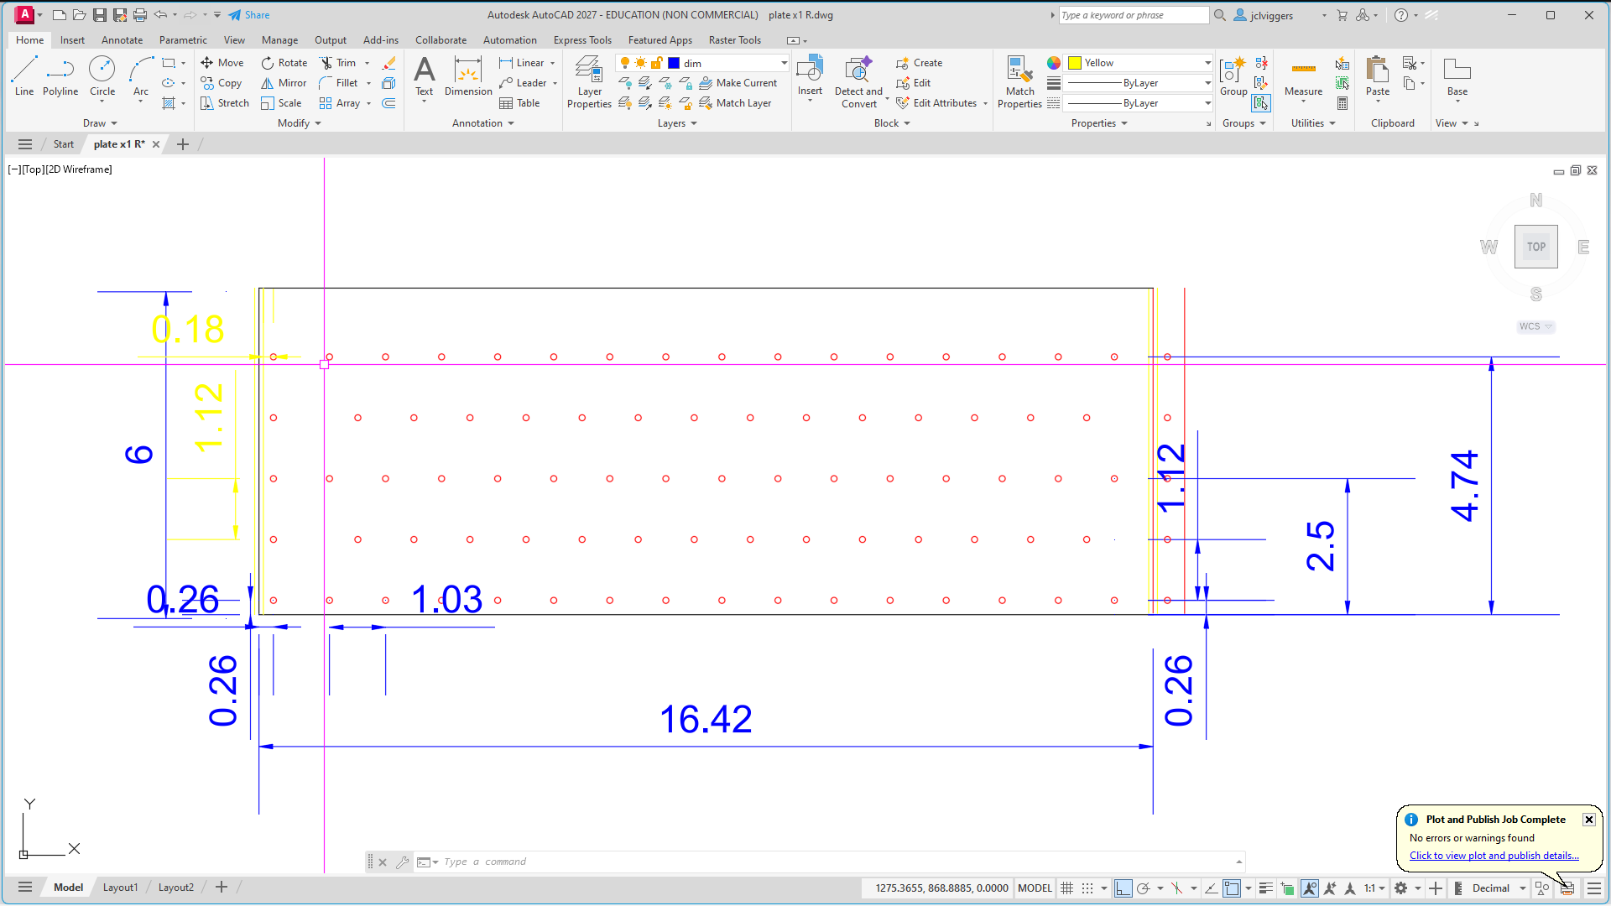Toggle the MODEL space button
Screen dimensions: 1611x906
[1035, 888]
